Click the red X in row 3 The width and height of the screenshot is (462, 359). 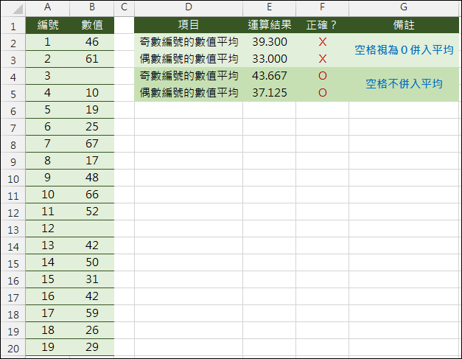(x=322, y=59)
